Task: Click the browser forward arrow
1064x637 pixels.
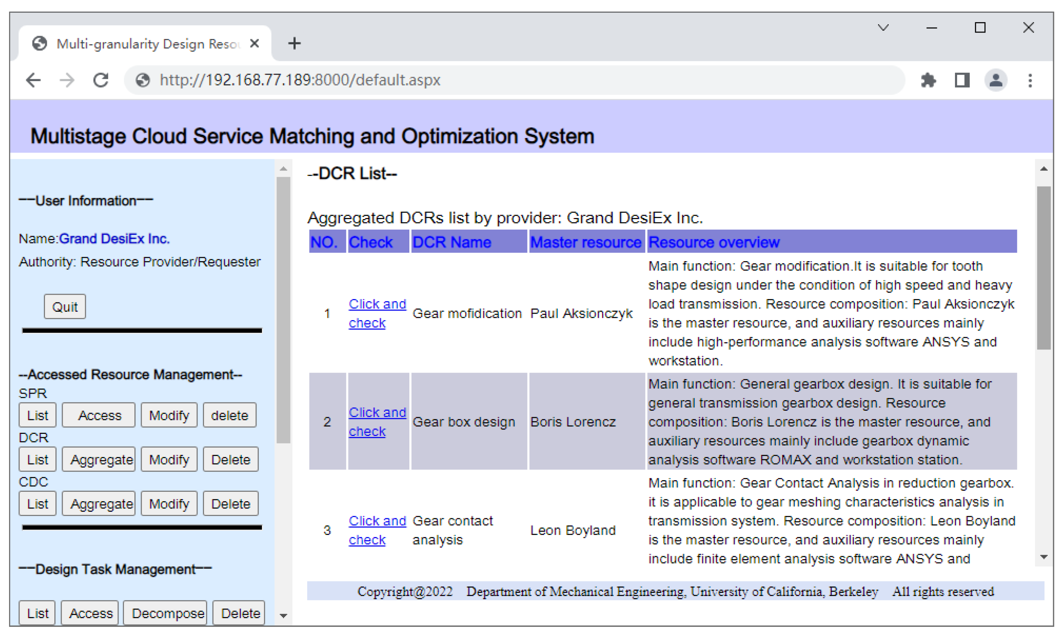Action: click(x=67, y=80)
